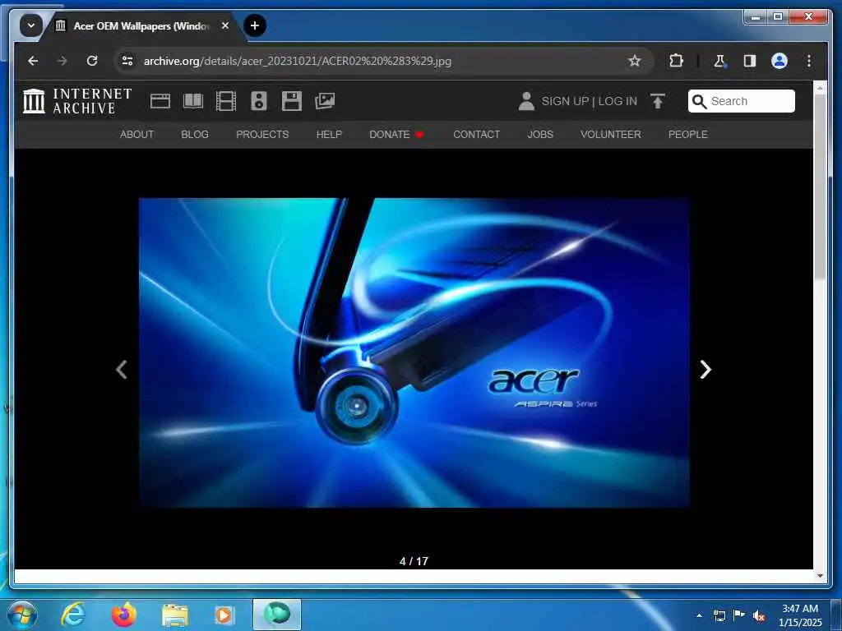Go back to the previous page
This screenshot has height=631, width=842.
[33, 61]
